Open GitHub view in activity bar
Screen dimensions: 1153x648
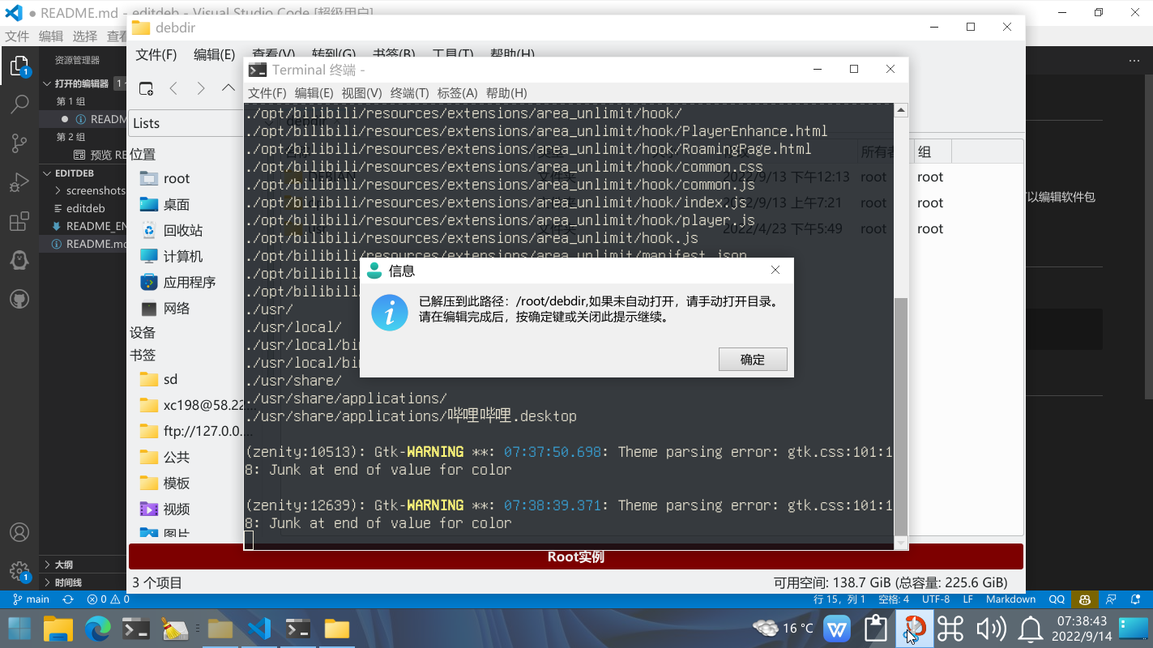pyautogui.click(x=19, y=299)
